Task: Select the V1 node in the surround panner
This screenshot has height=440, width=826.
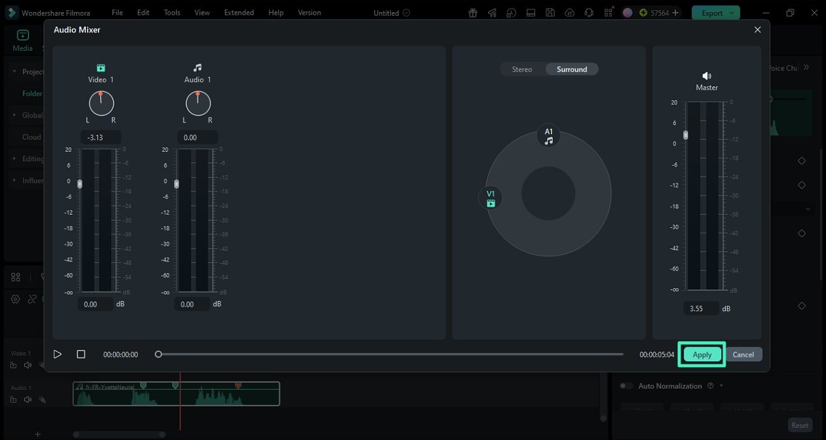Action: click(491, 198)
